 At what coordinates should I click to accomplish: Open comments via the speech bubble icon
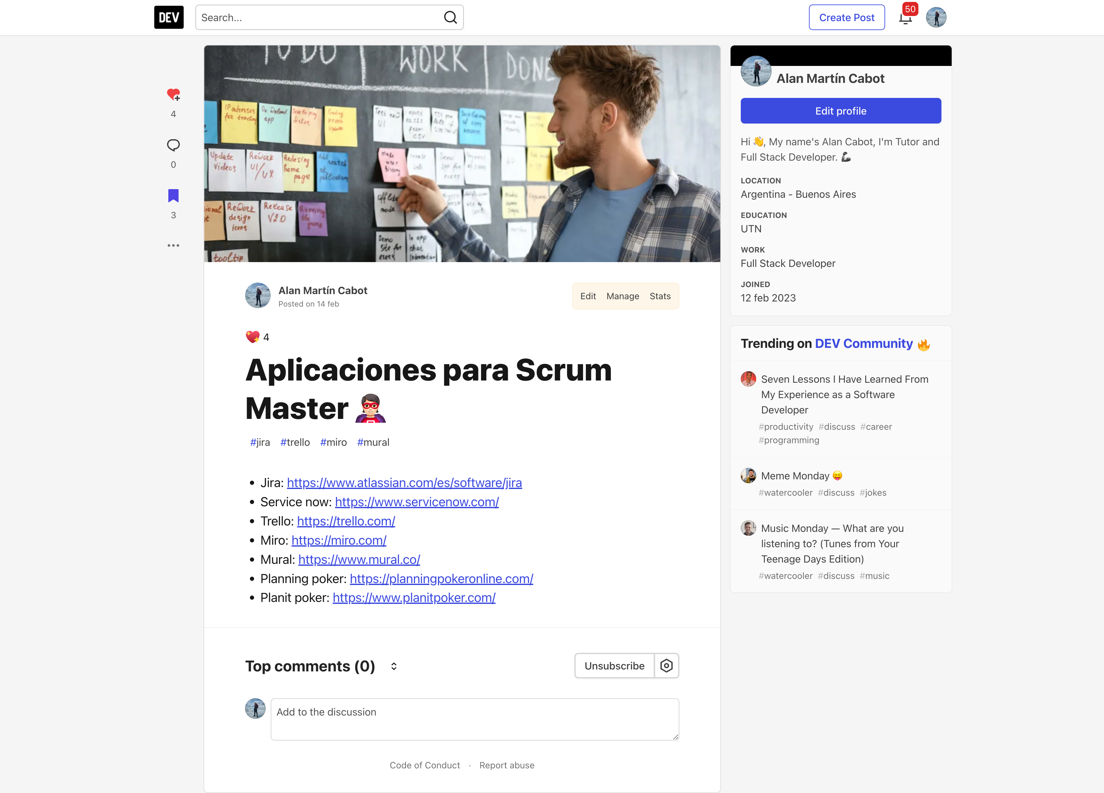point(173,145)
